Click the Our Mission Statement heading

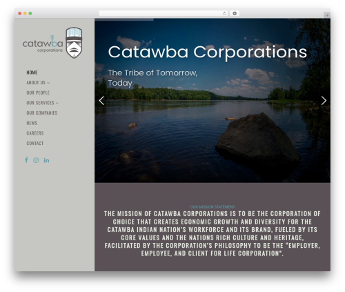(213, 207)
